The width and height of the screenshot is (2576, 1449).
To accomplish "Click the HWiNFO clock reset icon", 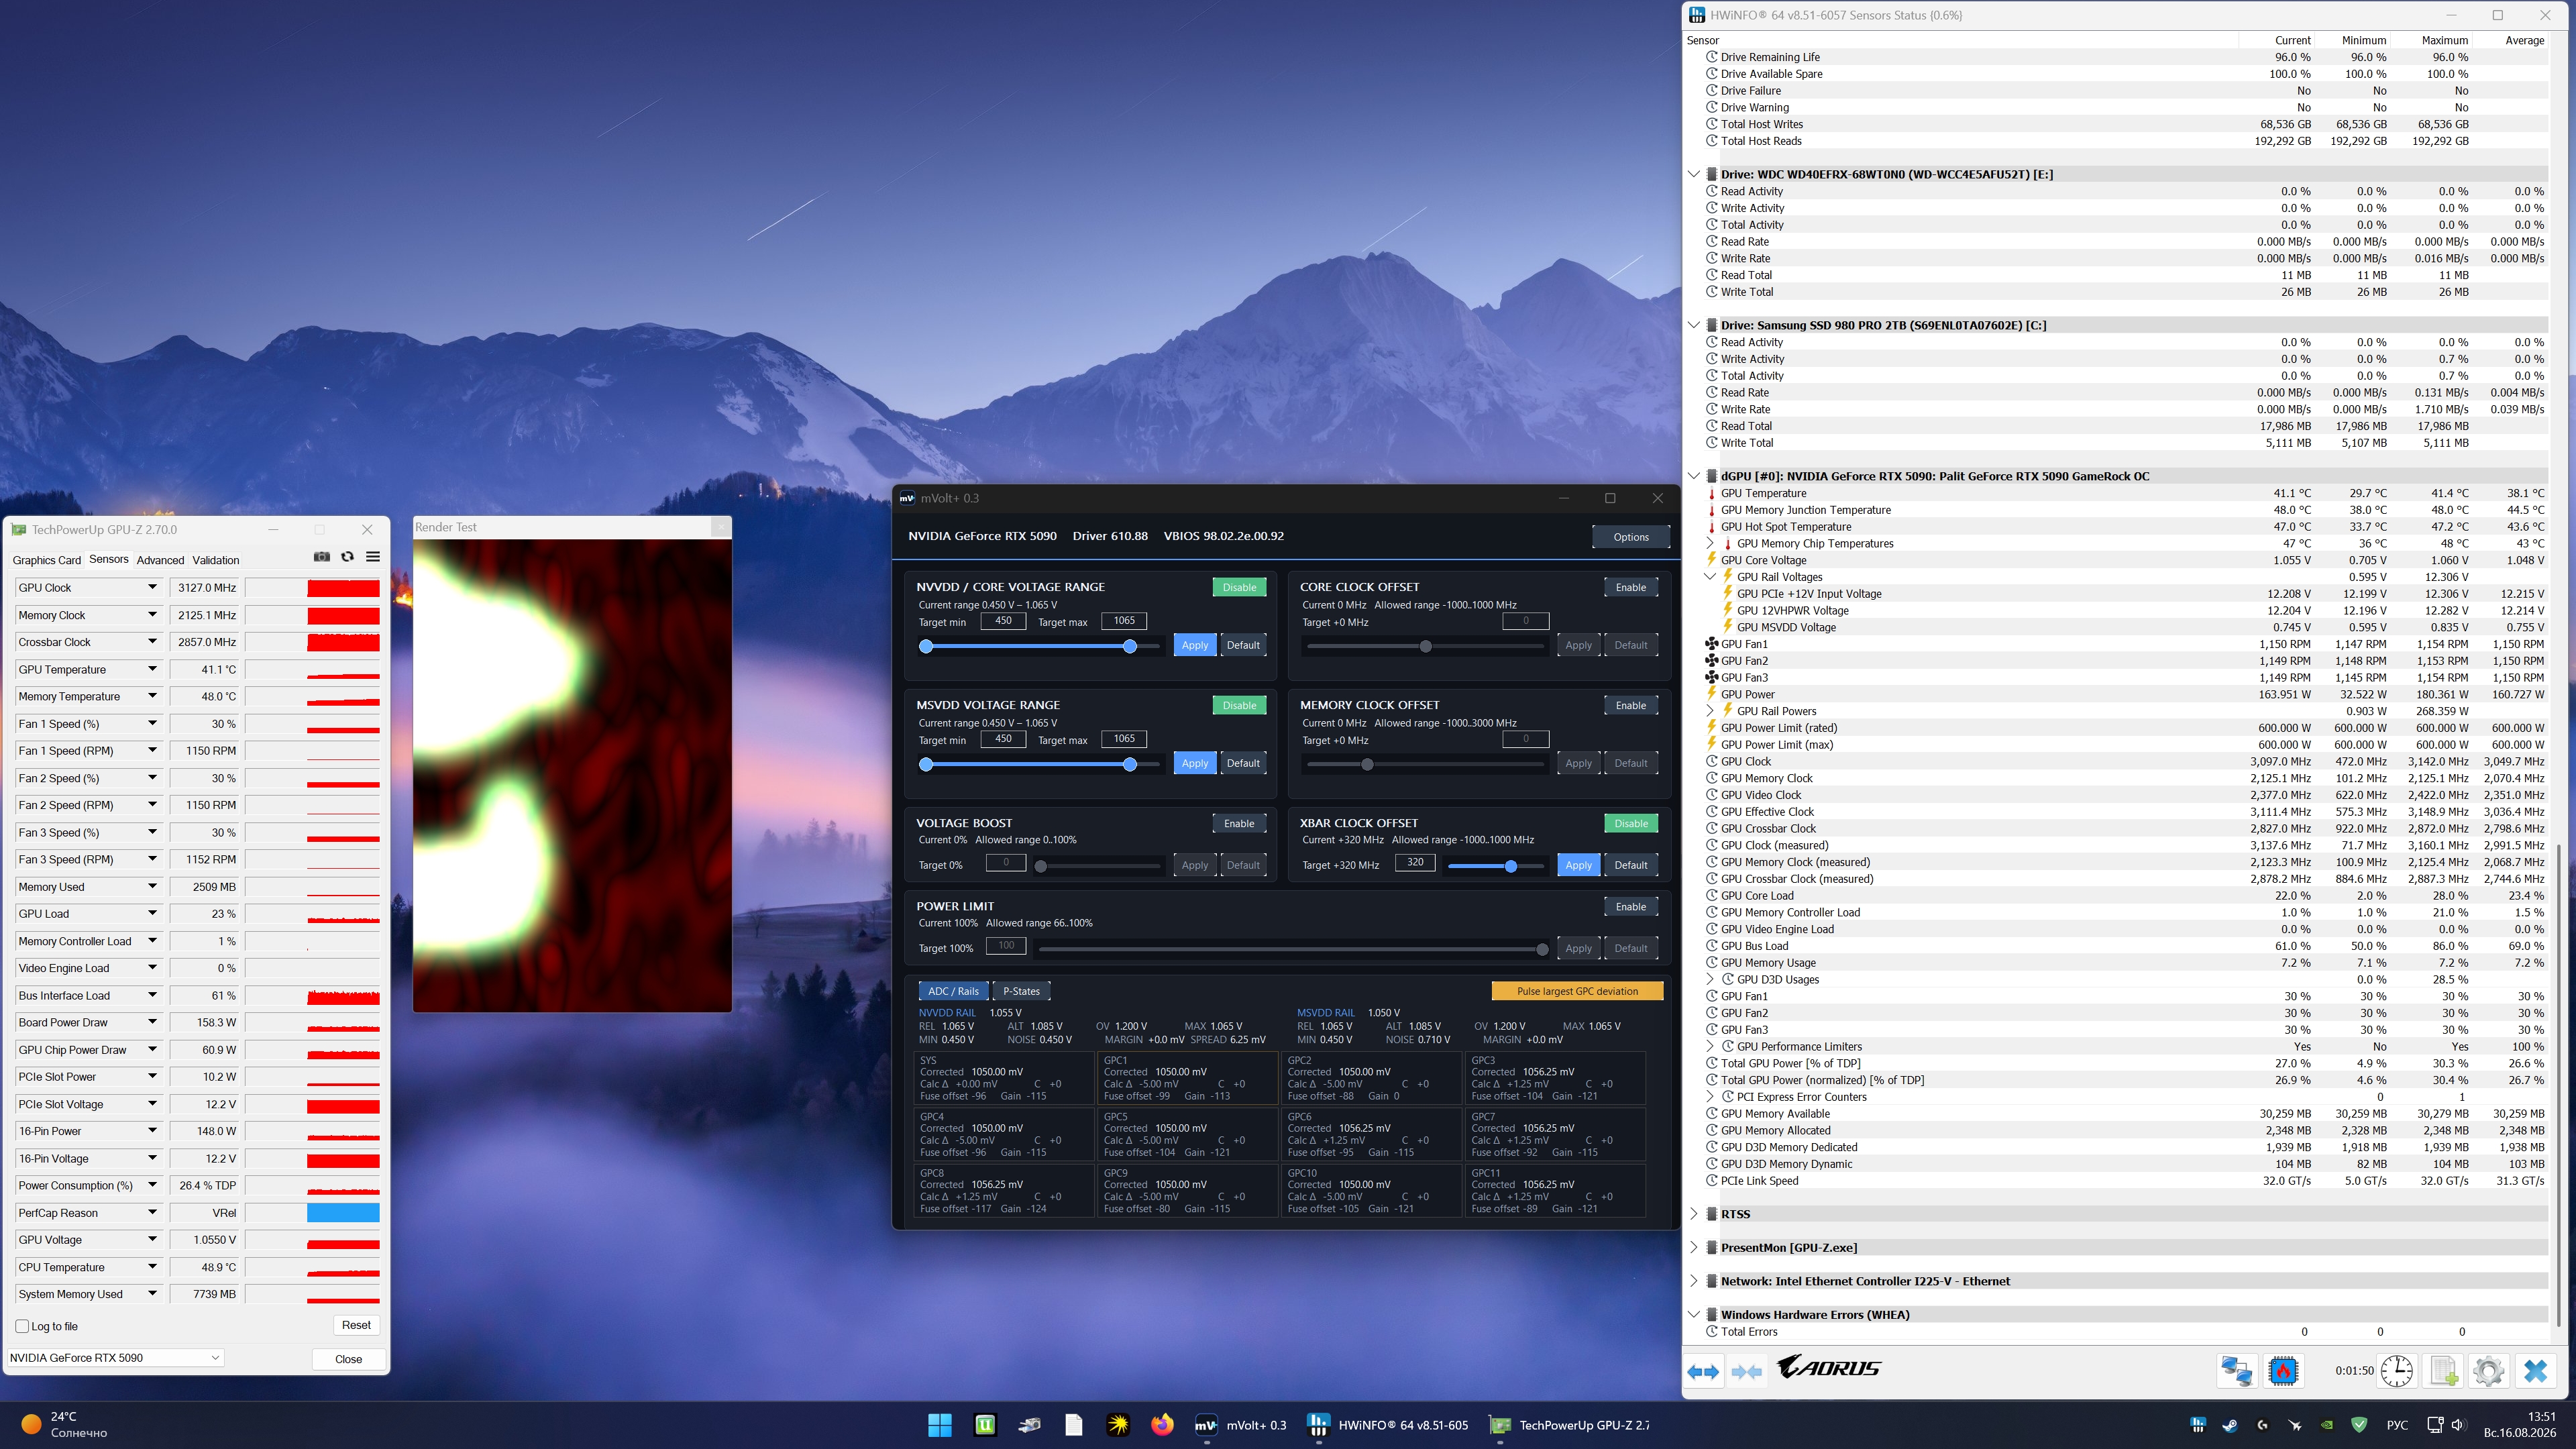I will click(2397, 1370).
